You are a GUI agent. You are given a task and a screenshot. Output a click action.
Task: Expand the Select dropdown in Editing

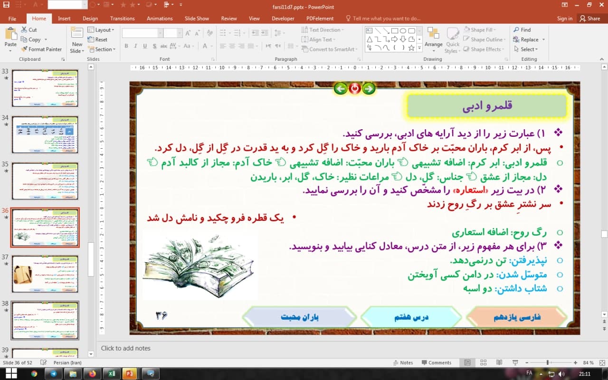pyautogui.click(x=529, y=49)
